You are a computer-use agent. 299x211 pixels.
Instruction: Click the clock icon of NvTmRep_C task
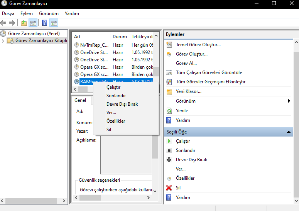click(x=76, y=45)
